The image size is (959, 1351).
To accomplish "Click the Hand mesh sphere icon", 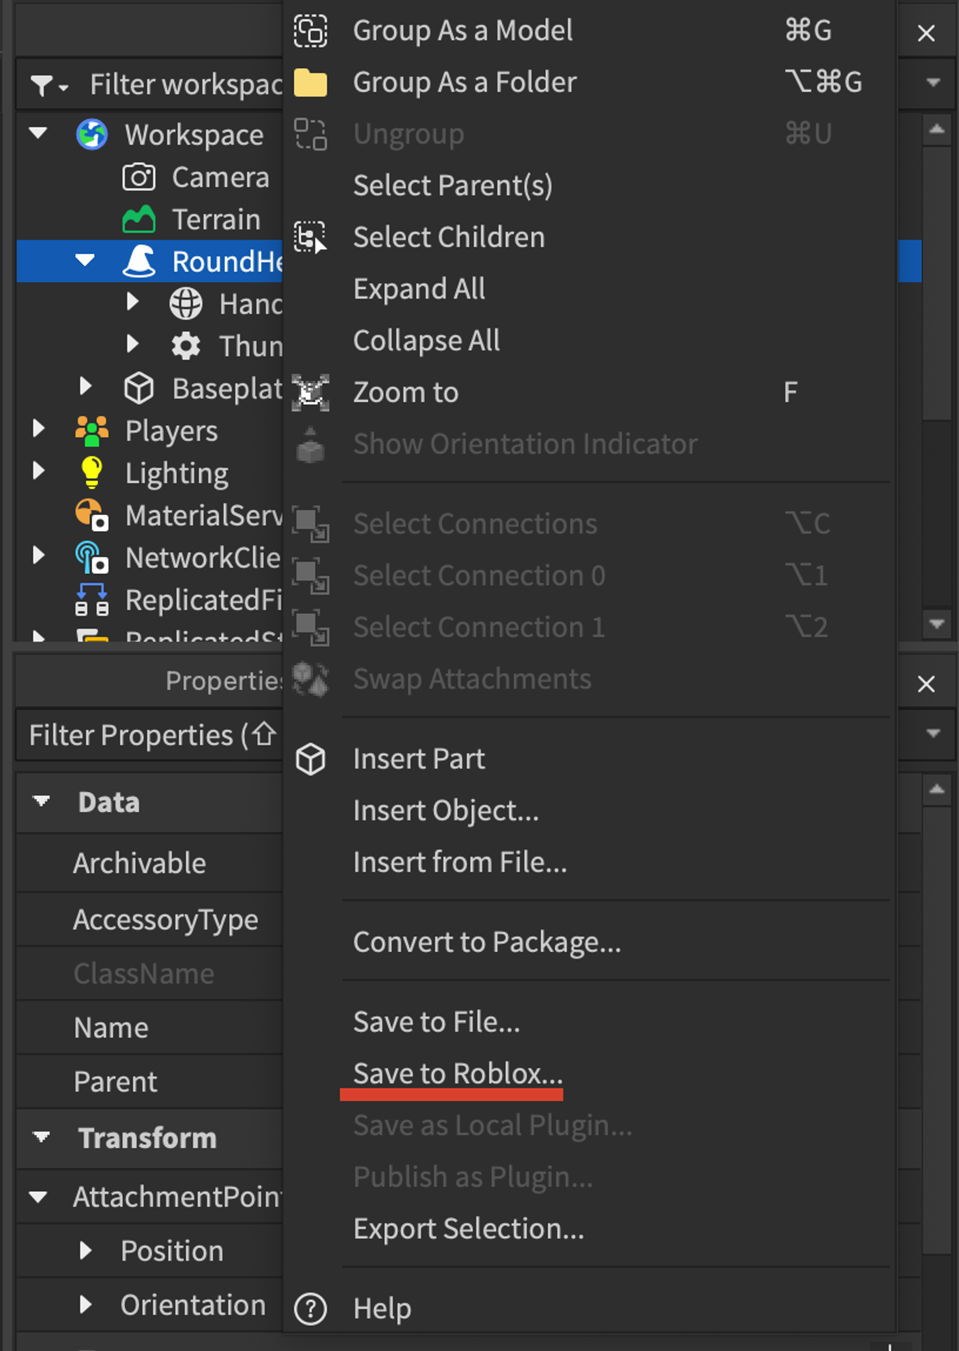I will [x=186, y=304].
